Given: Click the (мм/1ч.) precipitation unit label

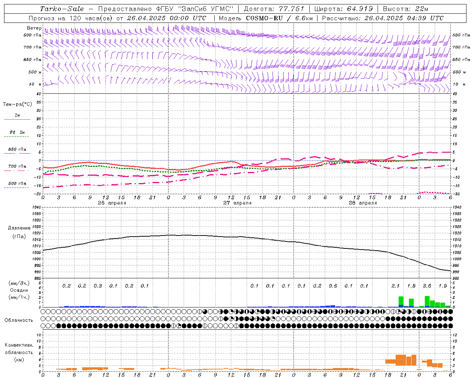Looking at the screenshot, I should tap(19, 297).
